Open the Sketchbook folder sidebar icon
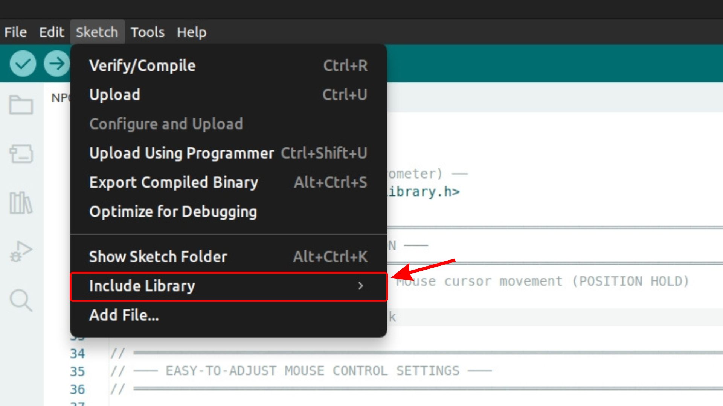Screen dimensions: 723x406 point(21,105)
